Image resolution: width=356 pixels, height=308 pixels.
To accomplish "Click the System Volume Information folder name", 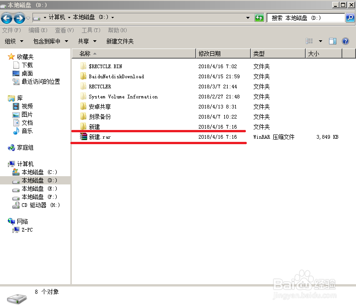I will coord(123,97).
